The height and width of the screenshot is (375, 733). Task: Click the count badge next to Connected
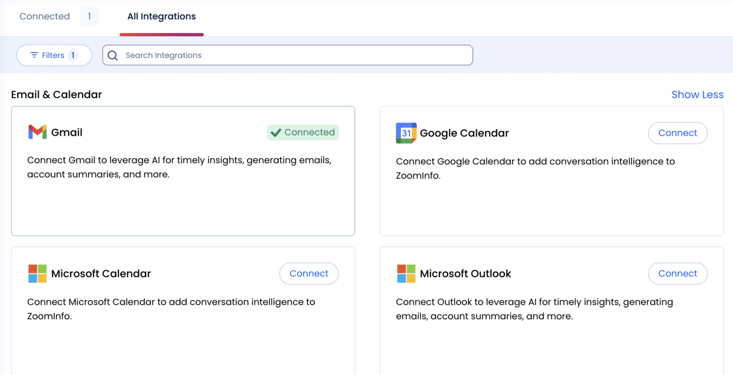[x=90, y=16]
